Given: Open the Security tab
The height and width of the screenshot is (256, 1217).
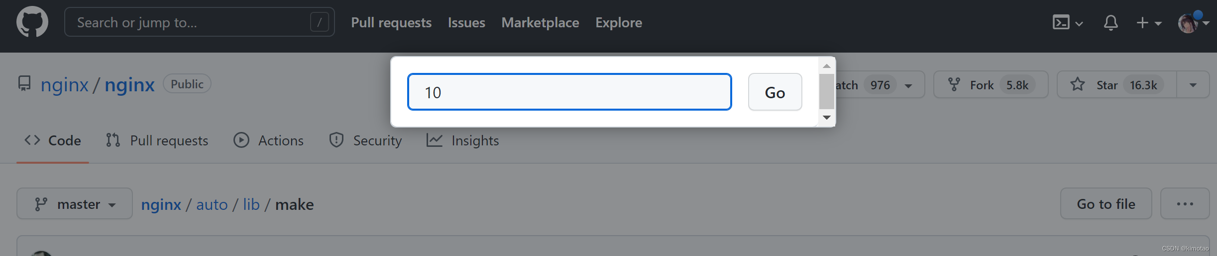Looking at the screenshot, I should (x=365, y=140).
